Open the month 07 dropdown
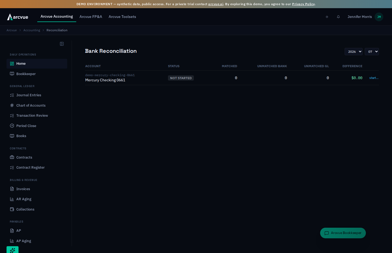 [372, 52]
